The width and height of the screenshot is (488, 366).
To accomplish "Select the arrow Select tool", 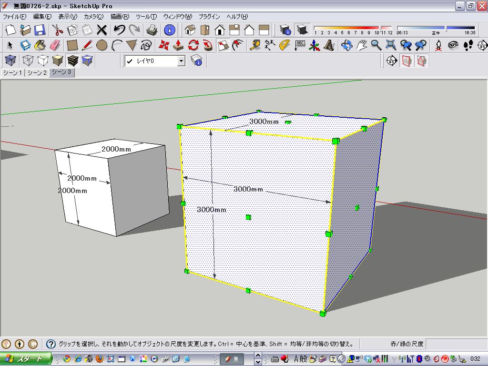I will tap(10, 45).
